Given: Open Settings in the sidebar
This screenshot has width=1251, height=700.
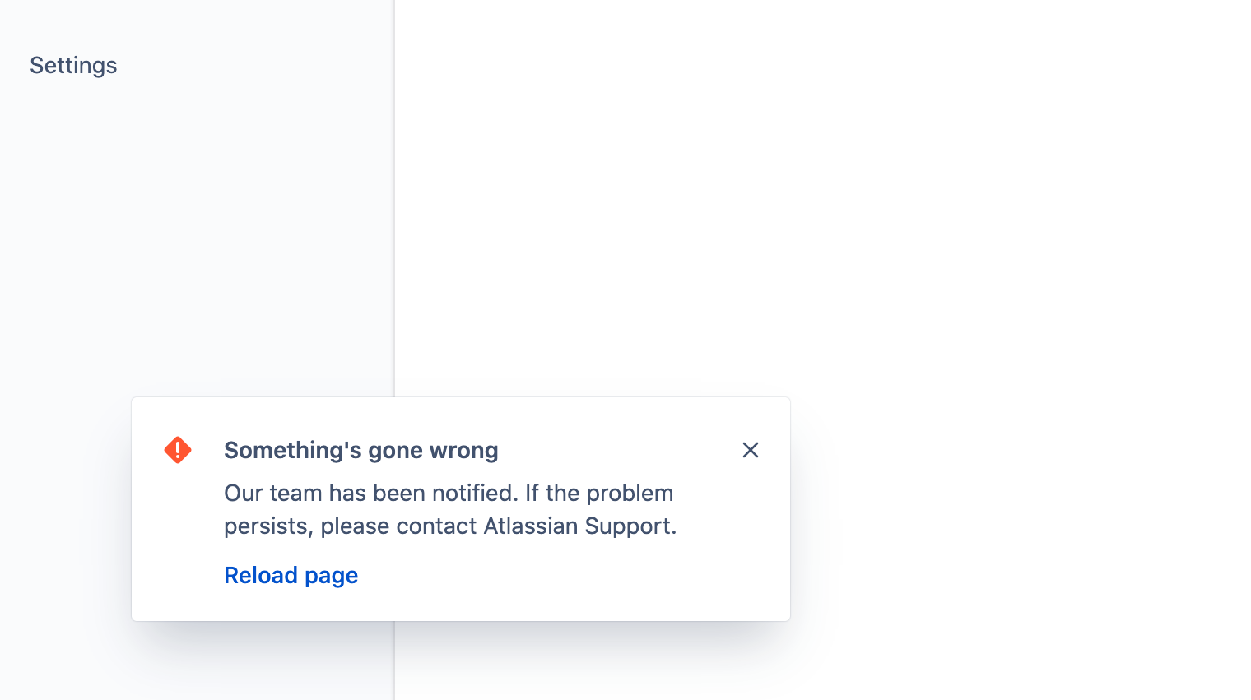Looking at the screenshot, I should coord(73,65).
